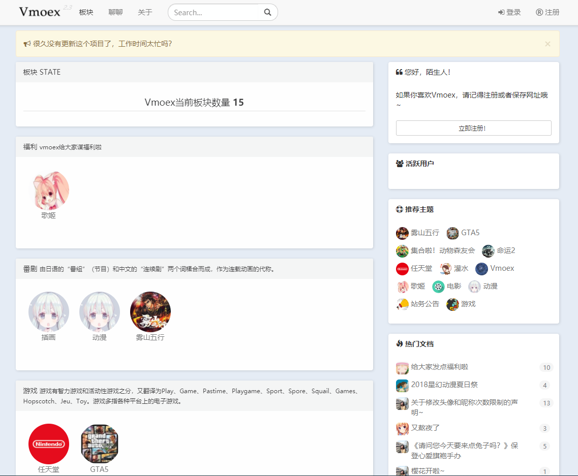Click 命运2 icon in 推荐主题
The height and width of the screenshot is (476, 578).
coord(488,251)
